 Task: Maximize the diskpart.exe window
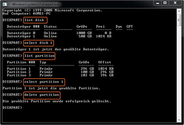(x=165, y=3)
